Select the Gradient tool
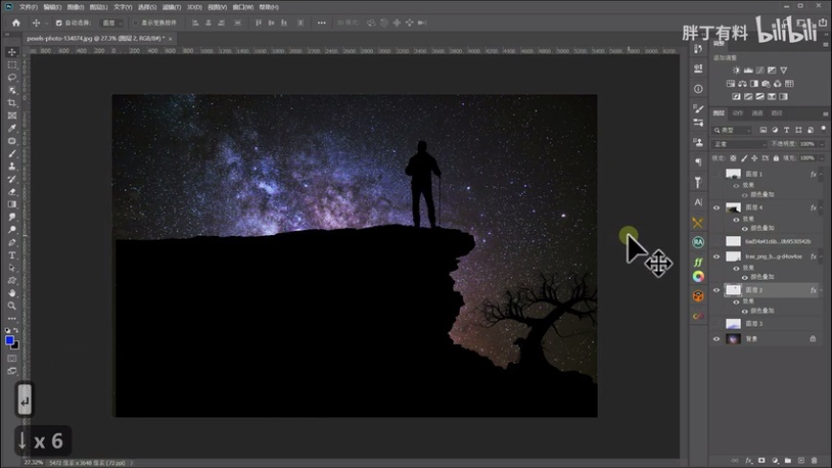832x468 pixels. point(11,204)
